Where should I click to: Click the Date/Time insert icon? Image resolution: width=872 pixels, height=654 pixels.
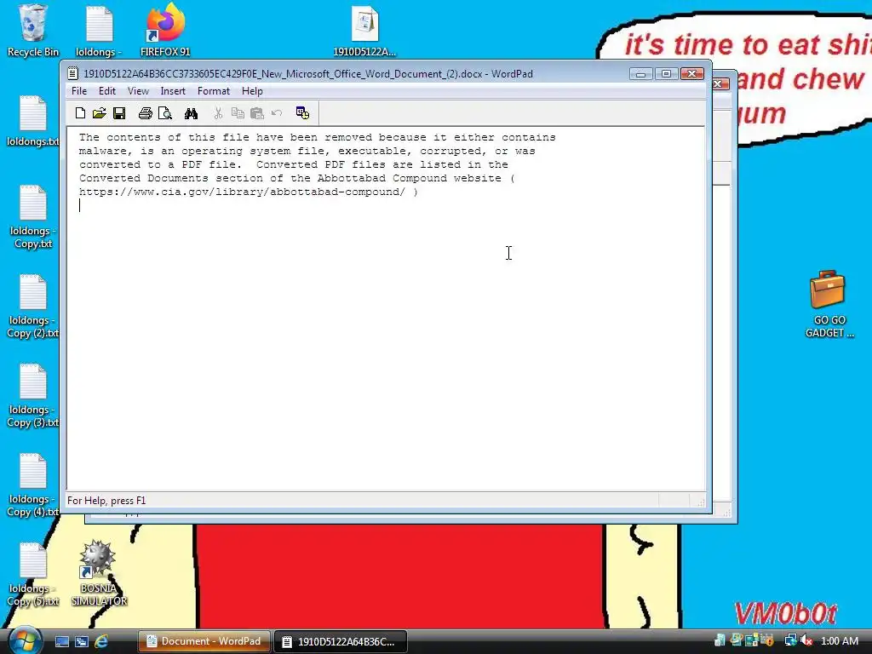(302, 113)
